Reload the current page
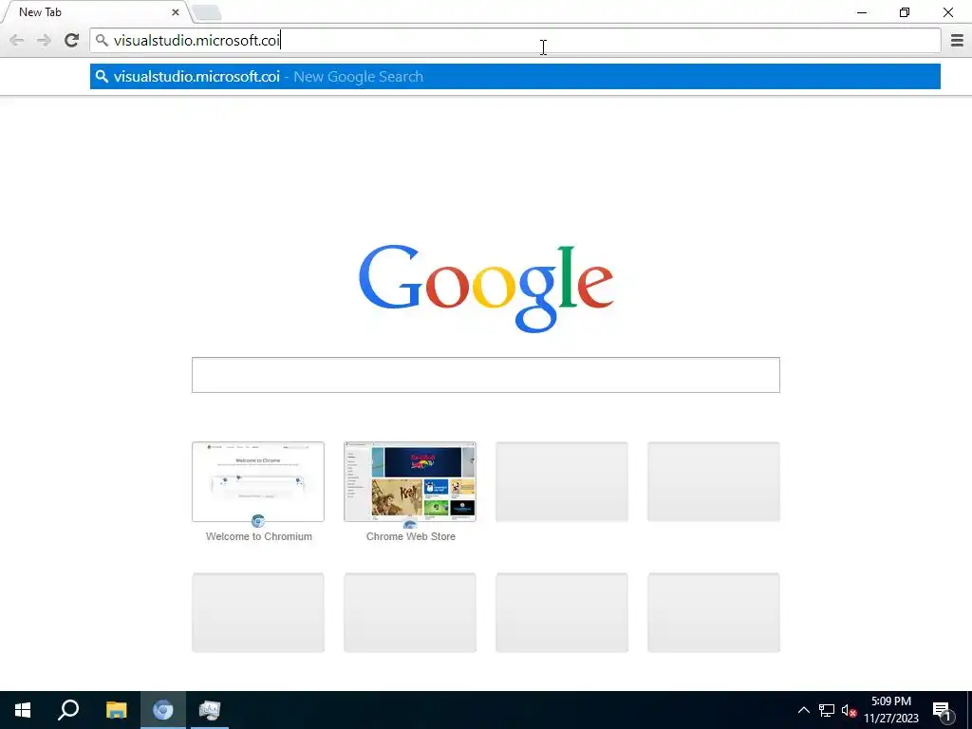The image size is (972, 729). point(72,40)
